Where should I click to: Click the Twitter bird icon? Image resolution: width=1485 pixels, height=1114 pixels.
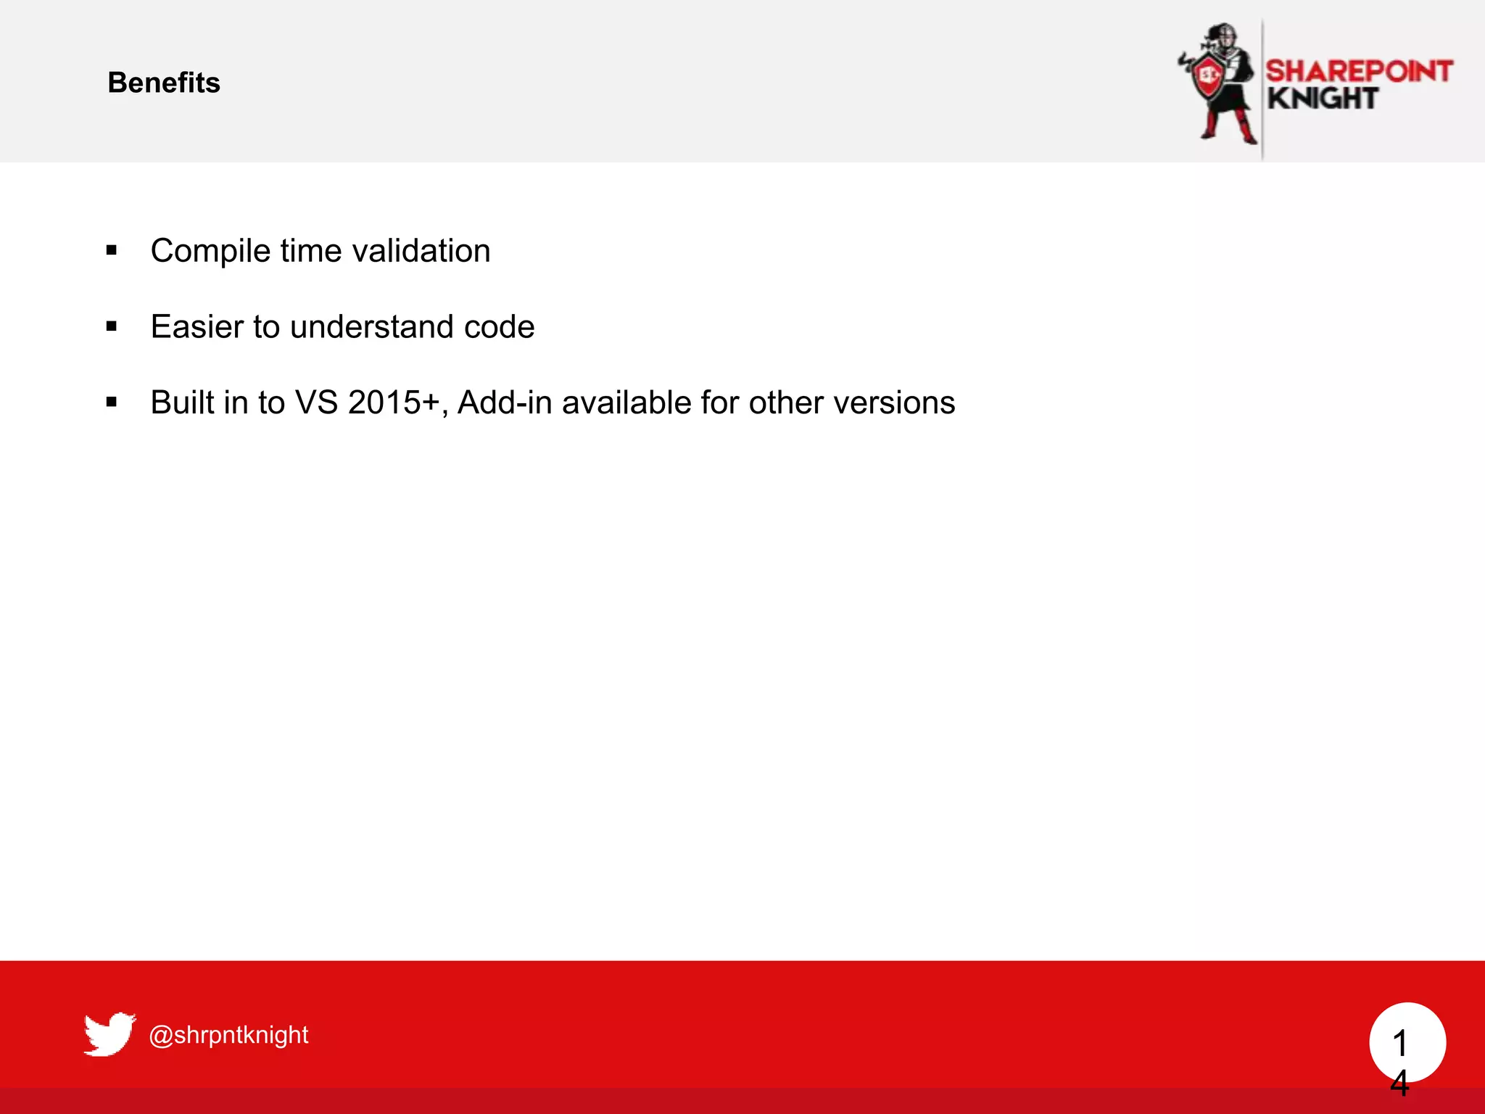point(109,1033)
